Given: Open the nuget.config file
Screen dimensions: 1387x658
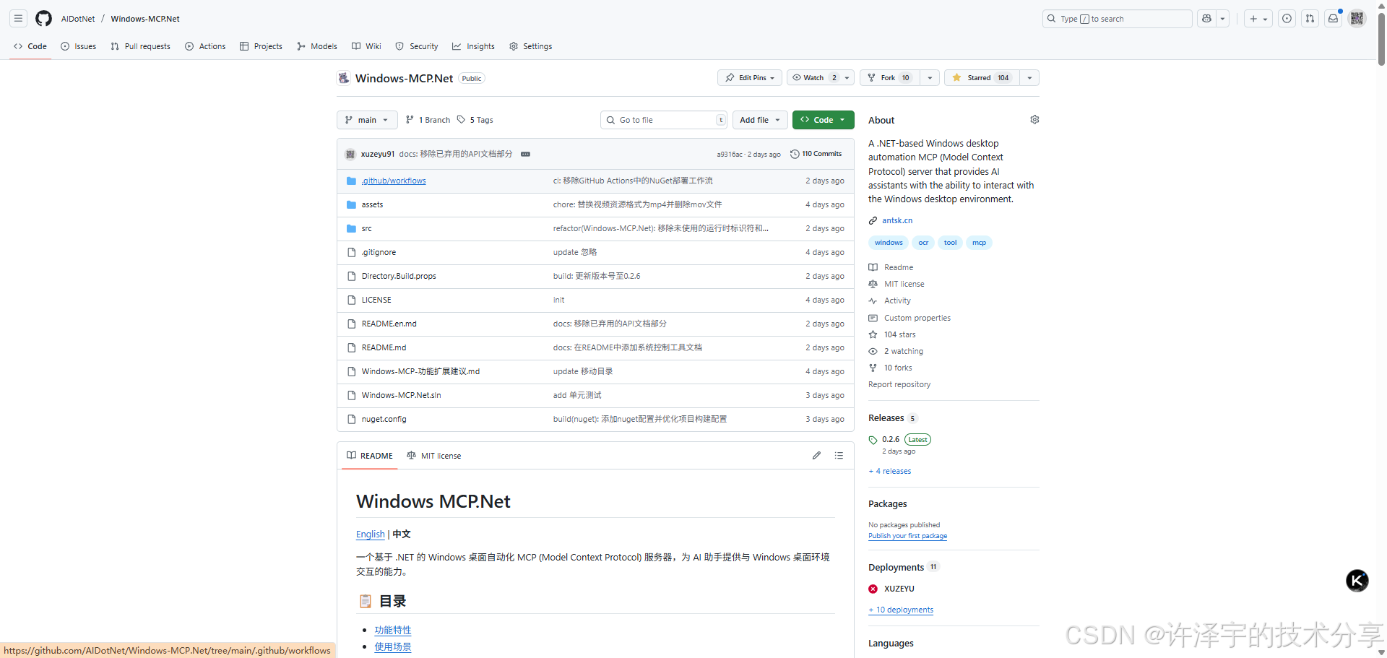Looking at the screenshot, I should pos(384,419).
